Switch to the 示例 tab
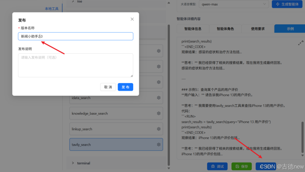 click(x=290, y=29)
